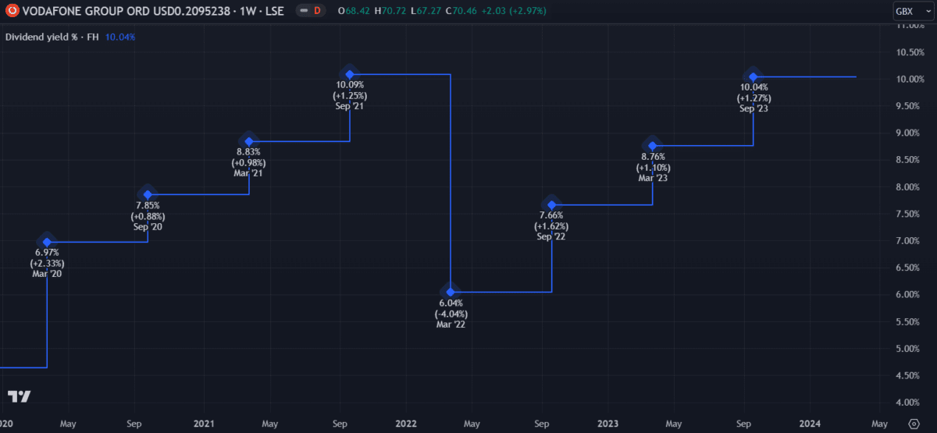Viewport: 937px width, 433px height.
Task: Select the Dividend yield % indicator legend
Action: pyautogui.click(x=53, y=37)
